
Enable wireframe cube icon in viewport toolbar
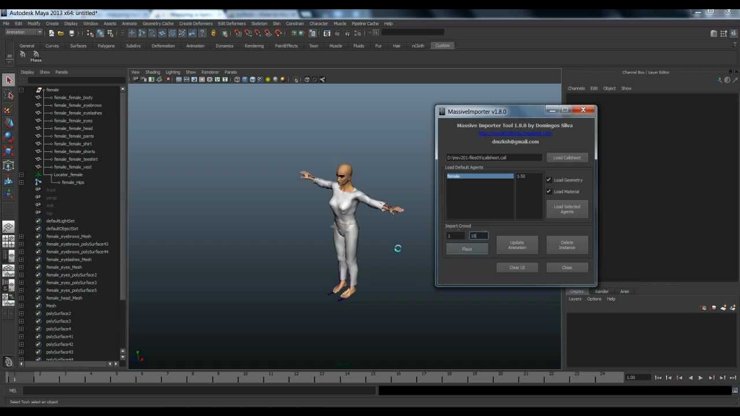coord(237,80)
